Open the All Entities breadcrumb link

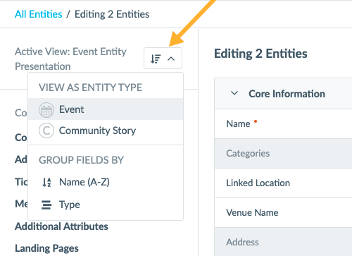point(39,14)
